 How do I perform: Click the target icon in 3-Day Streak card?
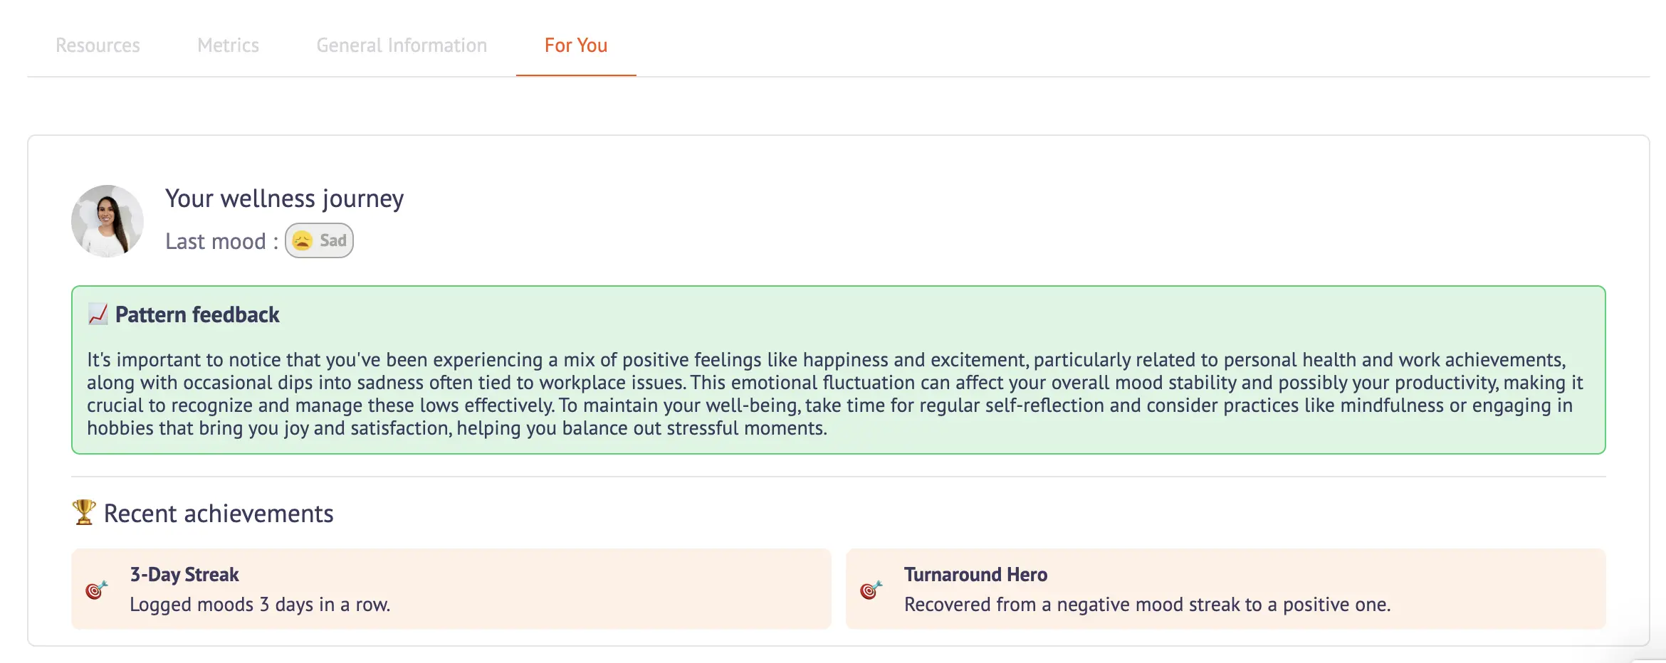click(96, 589)
